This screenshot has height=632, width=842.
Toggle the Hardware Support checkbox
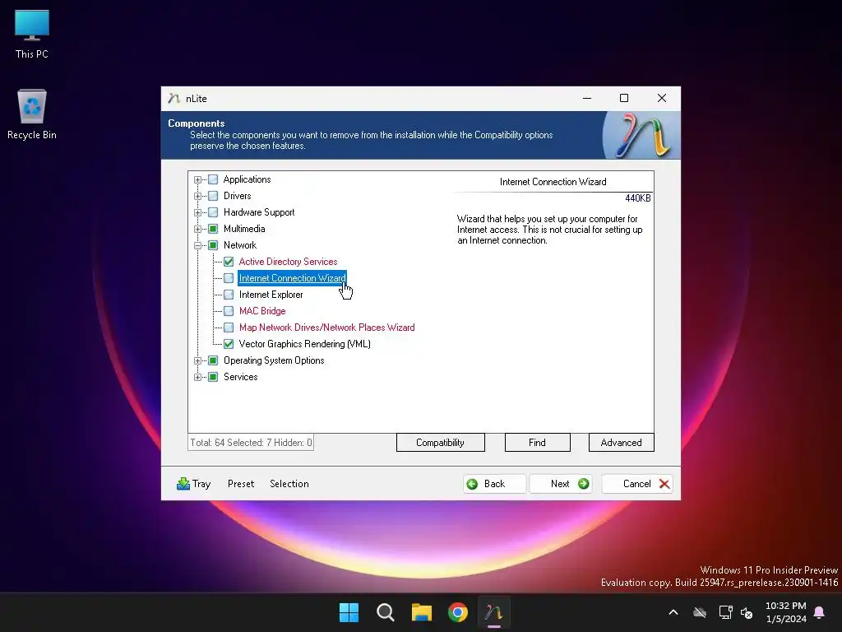click(213, 212)
